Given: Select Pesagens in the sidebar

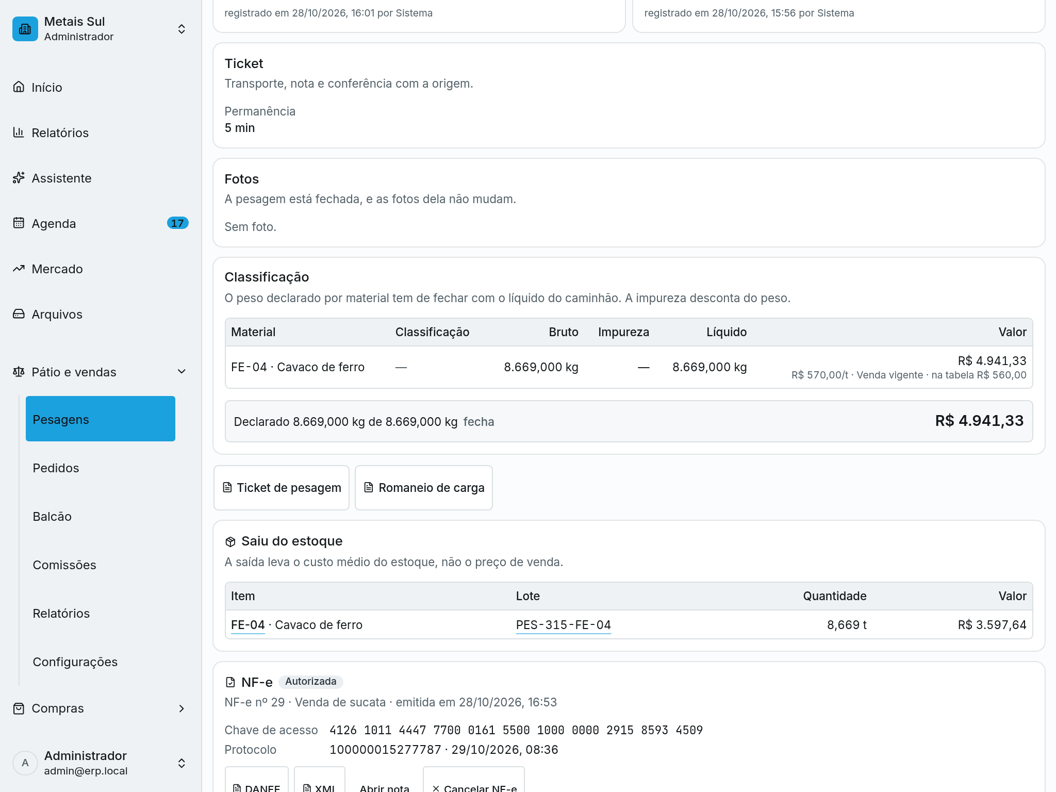Looking at the screenshot, I should pos(101,419).
